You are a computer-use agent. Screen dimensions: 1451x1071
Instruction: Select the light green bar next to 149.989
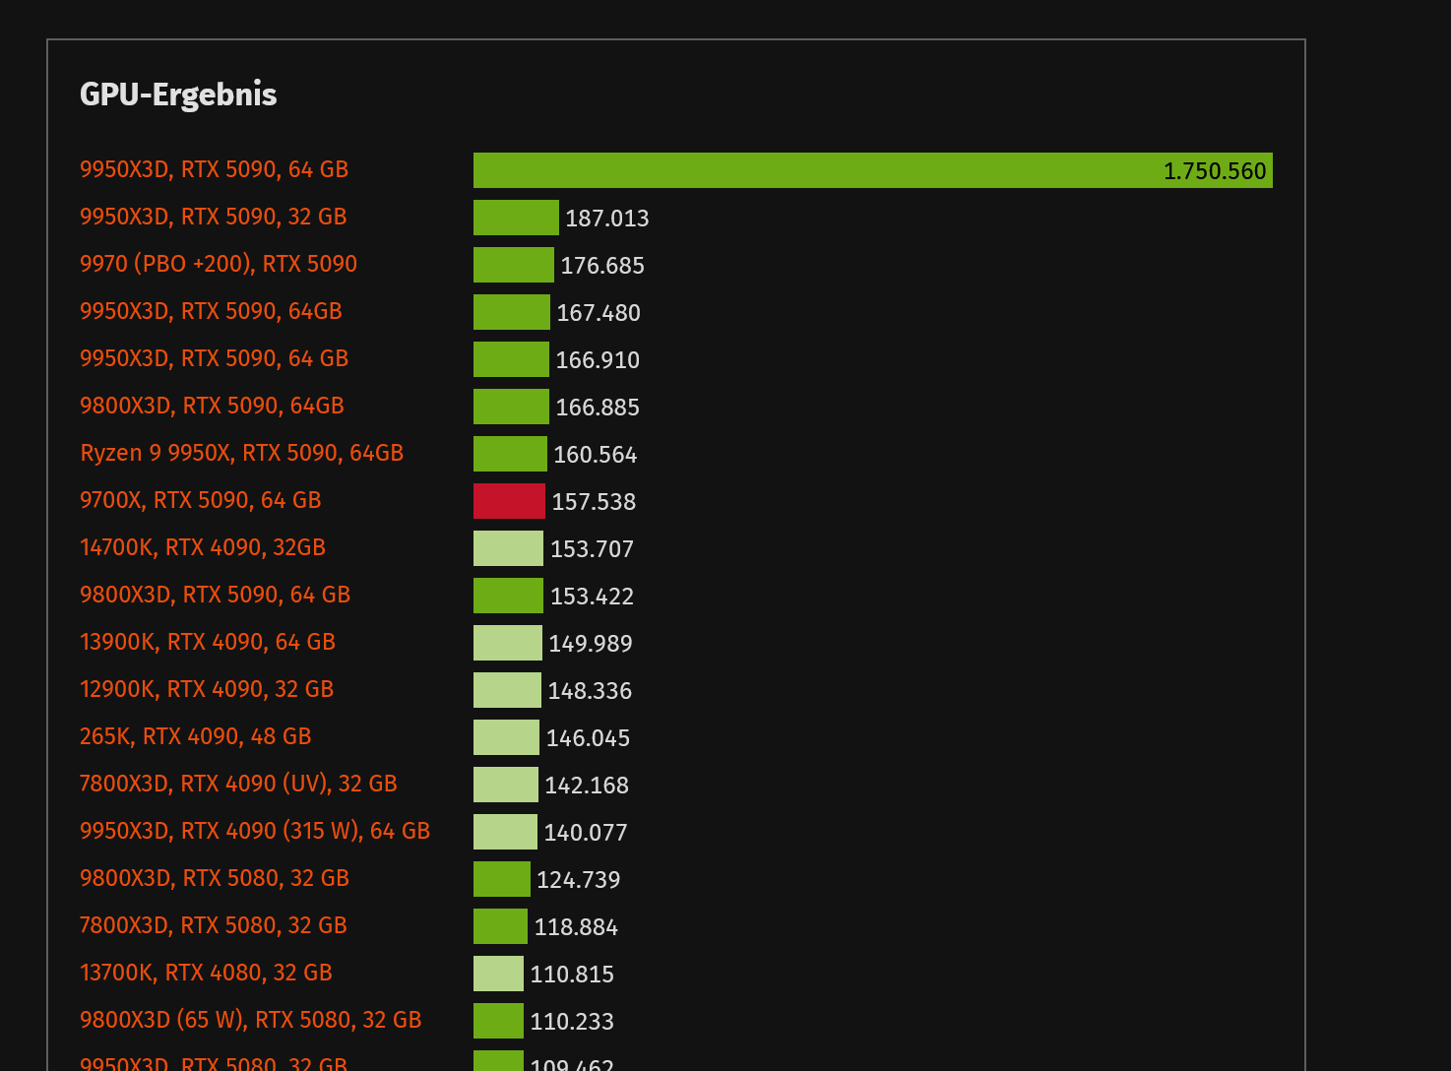pyautogui.click(x=508, y=643)
